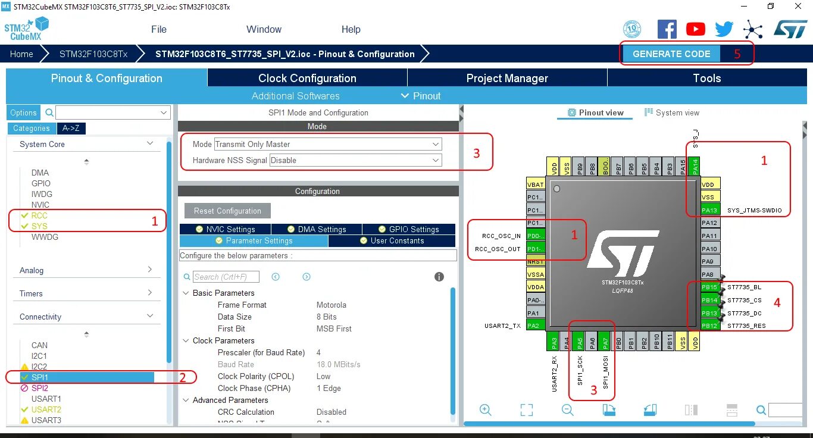Switch to Clock Configuration tab
Image resolution: width=813 pixels, height=438 pixels.
(307, 78)
